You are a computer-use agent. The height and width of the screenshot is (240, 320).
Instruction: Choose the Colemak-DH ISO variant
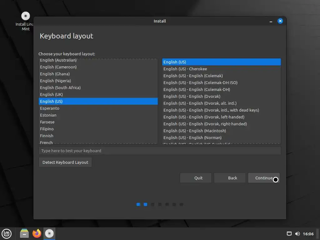coord(222,82)
